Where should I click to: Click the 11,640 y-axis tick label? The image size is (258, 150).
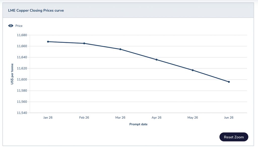click(22, 57)
